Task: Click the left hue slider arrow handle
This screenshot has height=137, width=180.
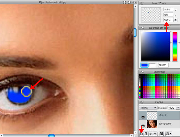Action: [171, 42]
